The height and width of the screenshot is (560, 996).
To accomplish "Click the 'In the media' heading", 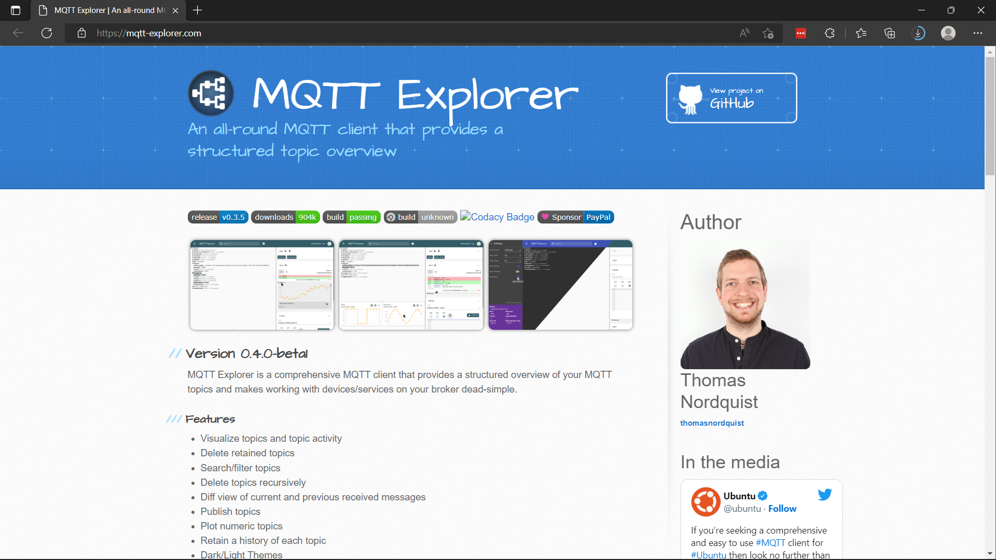I will click(730, 462).
